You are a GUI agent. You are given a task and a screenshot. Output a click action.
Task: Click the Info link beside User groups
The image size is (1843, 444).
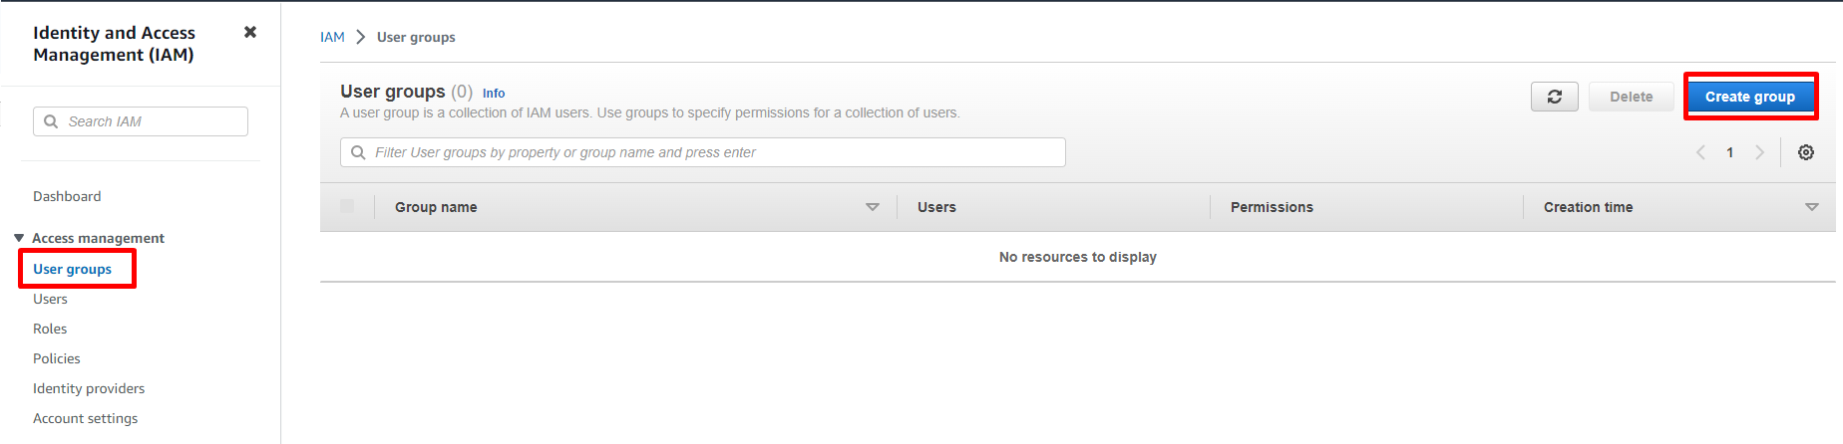tap(494, 93)
